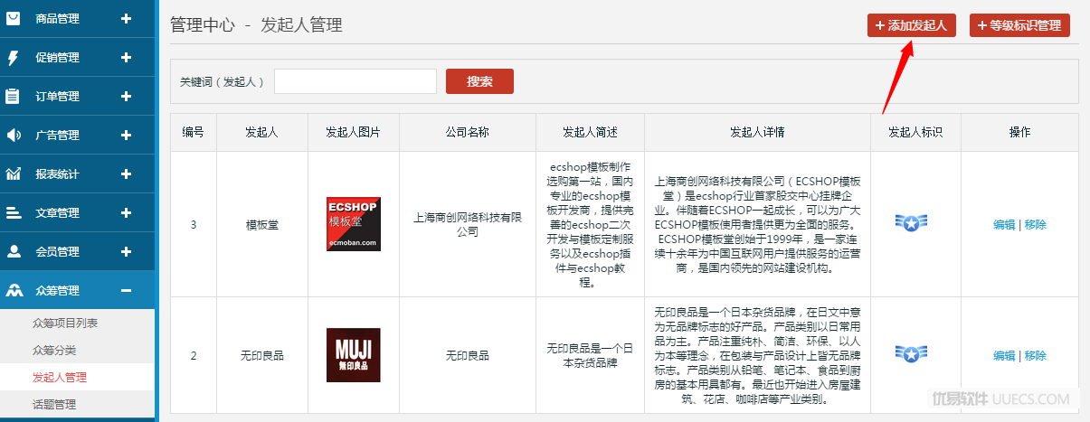The image size is (1090, 422).
Task: Click 编辑 link for 无印良品
Action: pyautogui.click(x=1004, y=355)
